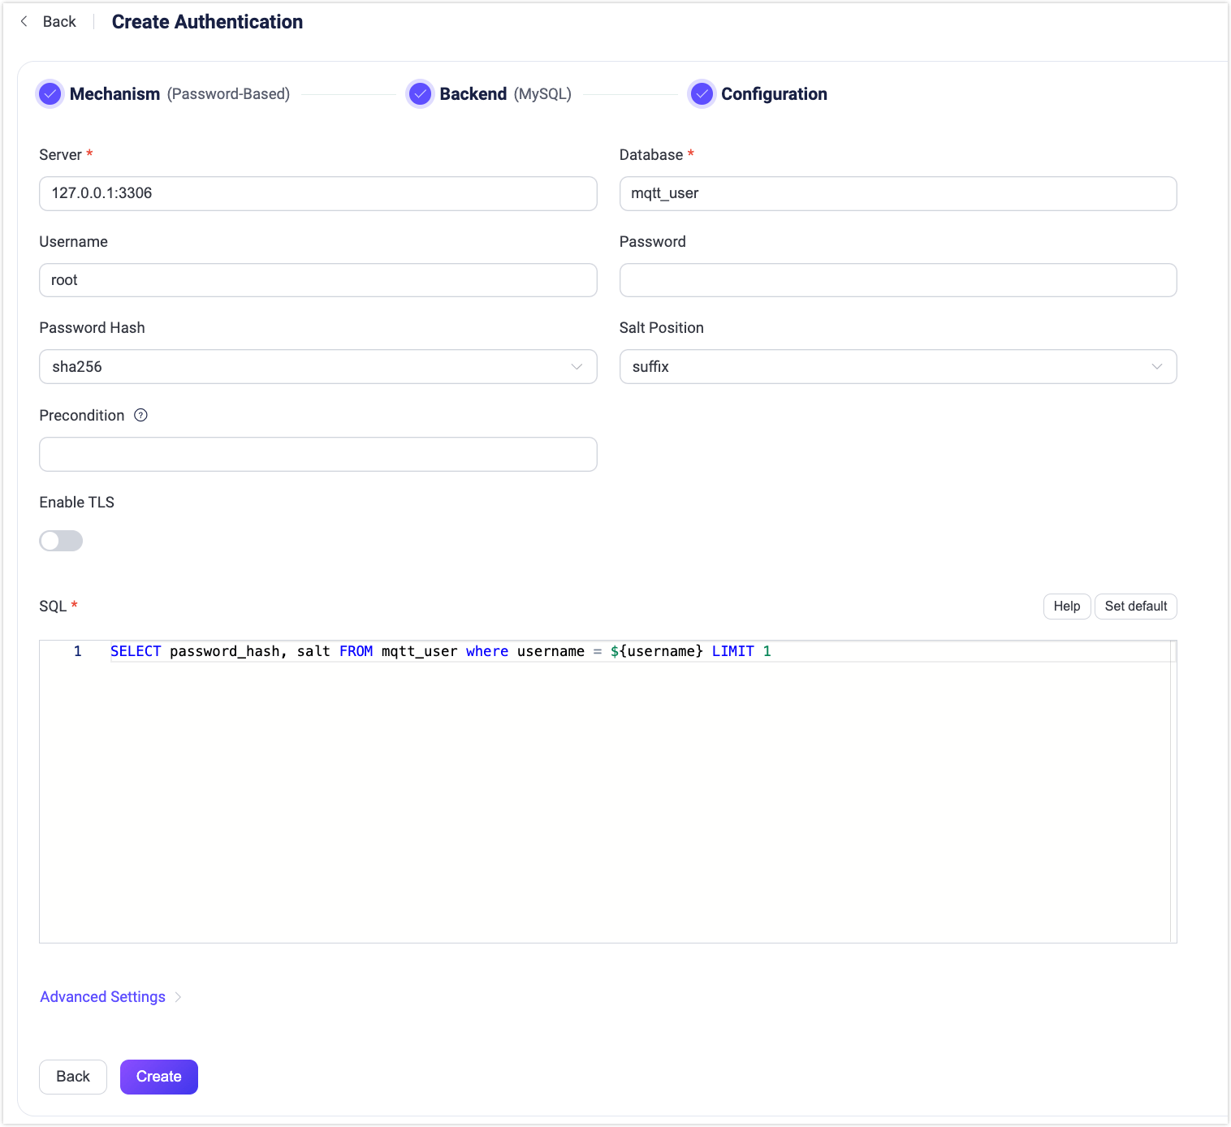Click Set default for SQL
Viewport: 1231px width, 1127px height.
coord(1135,607)
